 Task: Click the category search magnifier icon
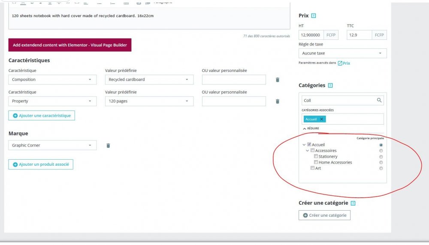[379, 100]
